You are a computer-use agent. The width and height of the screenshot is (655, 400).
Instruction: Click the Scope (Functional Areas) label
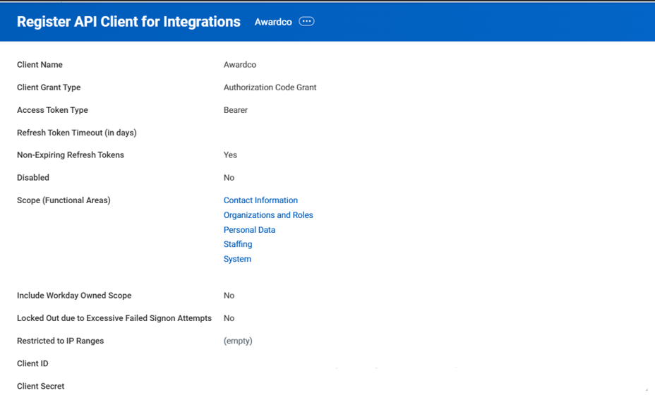coord(64,200)
